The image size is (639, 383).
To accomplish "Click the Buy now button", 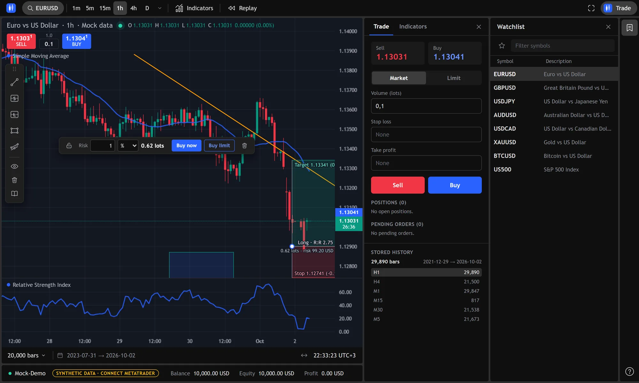I will pos(187,146).
